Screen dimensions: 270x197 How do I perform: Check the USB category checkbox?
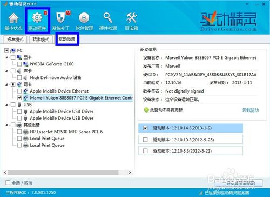tap(13, 104)
